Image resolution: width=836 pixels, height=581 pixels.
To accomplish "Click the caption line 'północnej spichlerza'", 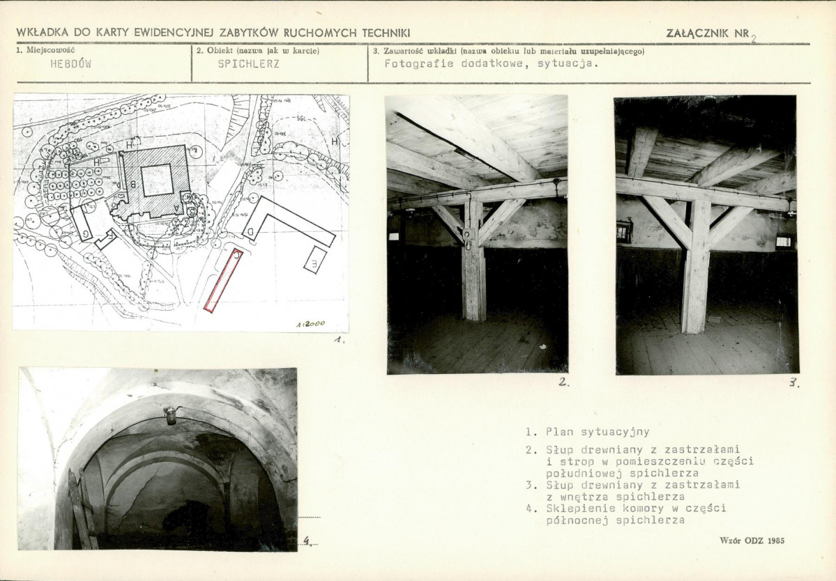I will coord(615,520).
